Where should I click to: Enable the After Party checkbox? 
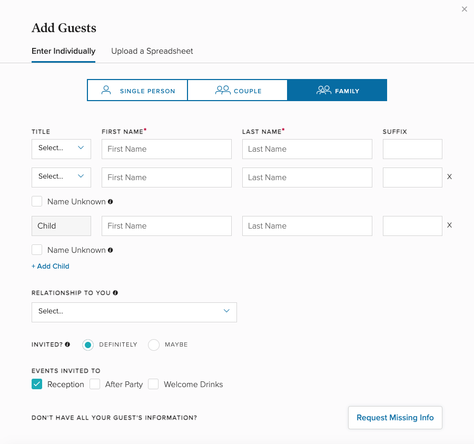[x=95, y=384]
